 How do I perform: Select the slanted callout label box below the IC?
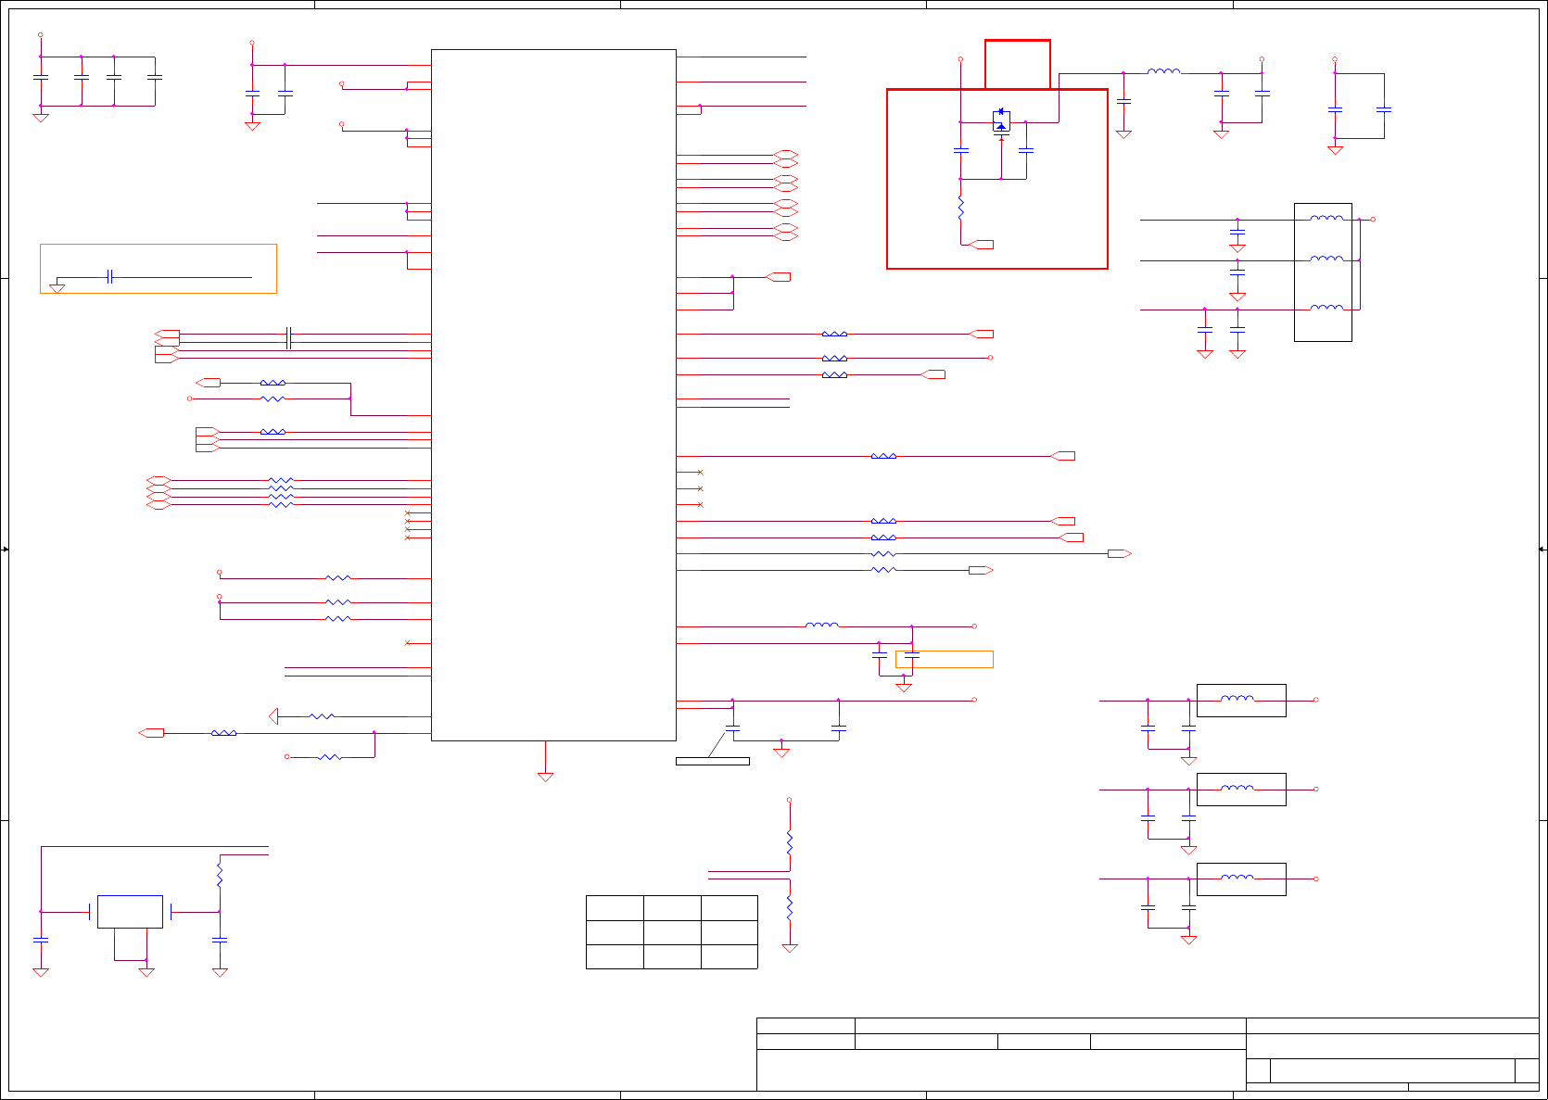pos(713,761)
